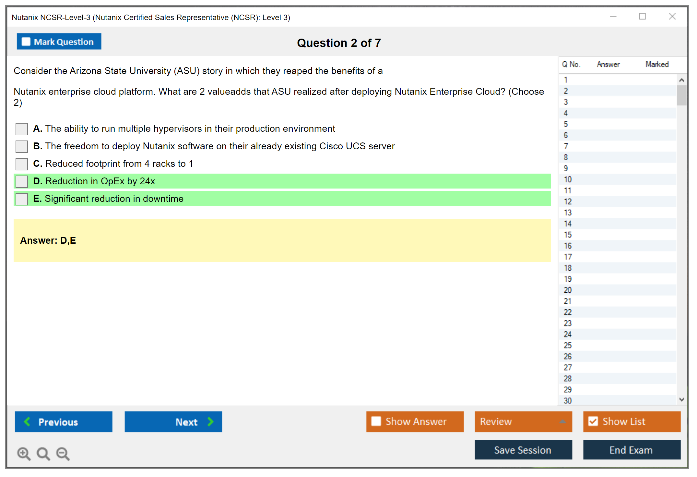Toggle the Mark Question checkbox
The width and height of the screenshot is (697, 477).
pos(26,42)
